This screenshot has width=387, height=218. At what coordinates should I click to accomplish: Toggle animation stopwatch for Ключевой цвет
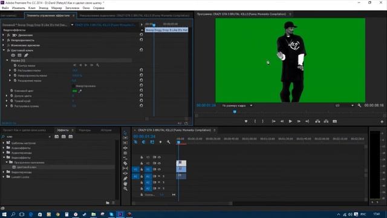click(x=11, y=91)
